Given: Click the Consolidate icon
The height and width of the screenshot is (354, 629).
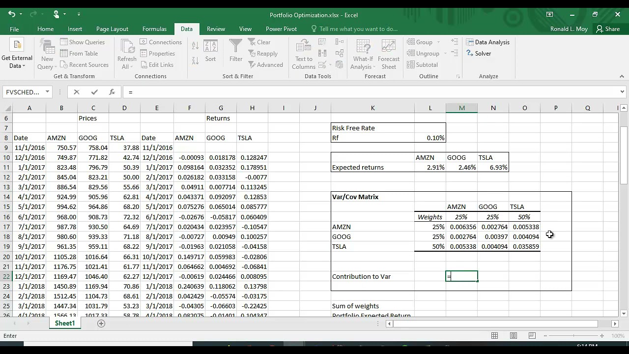Looking at the screenshot, I should tap(339, 42).
